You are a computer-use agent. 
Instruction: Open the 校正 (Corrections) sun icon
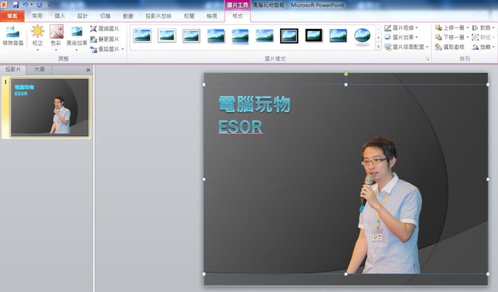tap(37, 31)
